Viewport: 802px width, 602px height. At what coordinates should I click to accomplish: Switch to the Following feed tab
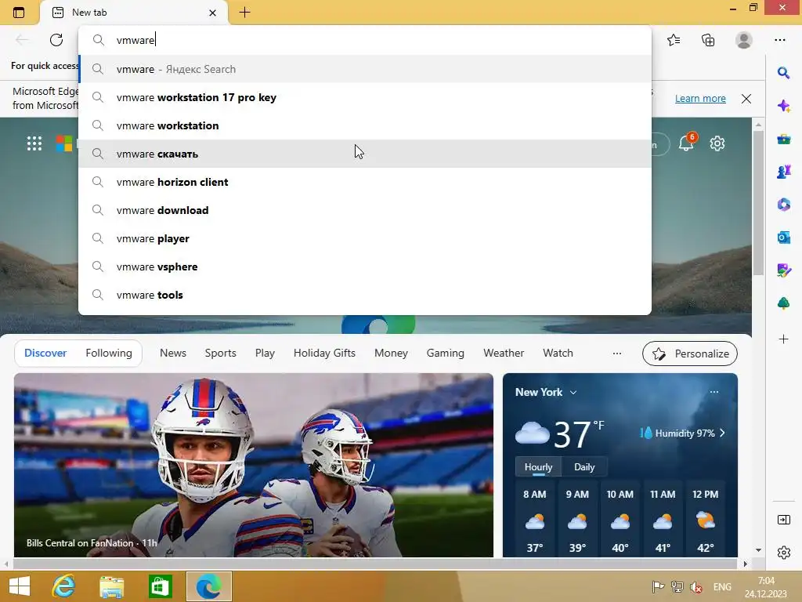point(109,354)
